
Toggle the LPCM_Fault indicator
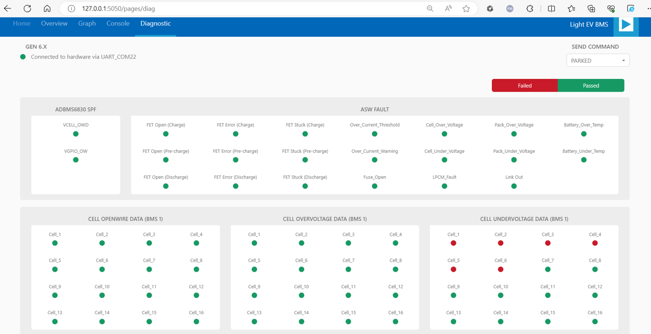tap(444, 186)
